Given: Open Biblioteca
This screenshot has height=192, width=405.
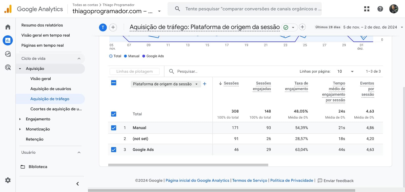Looking at the screenshot, I should (x=38, y=167).
